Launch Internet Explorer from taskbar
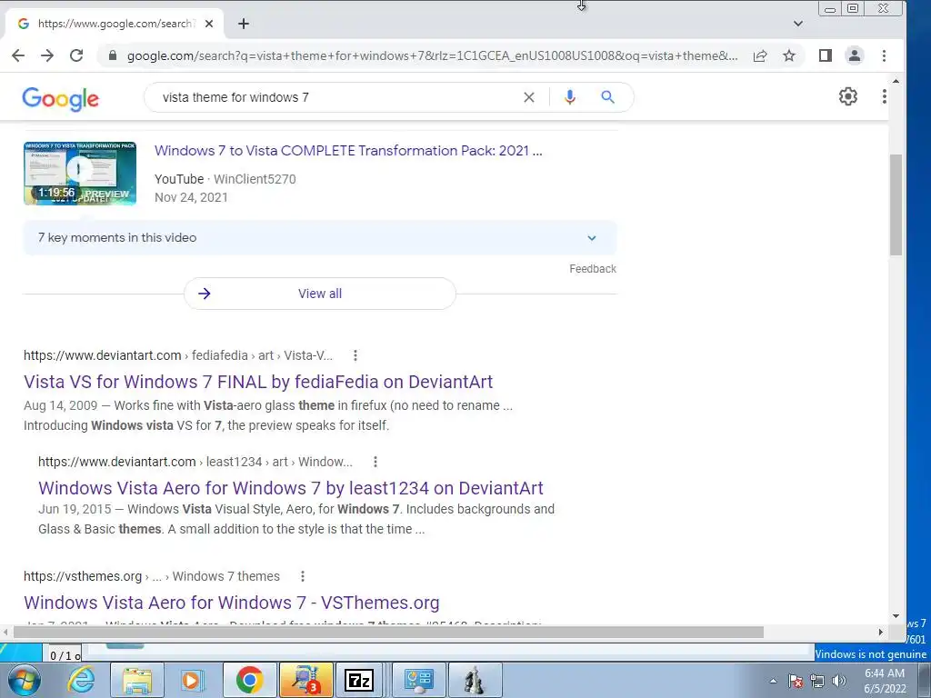Image resolution: width=931 pixels, height=698 pixels. (x=81, y=680)
